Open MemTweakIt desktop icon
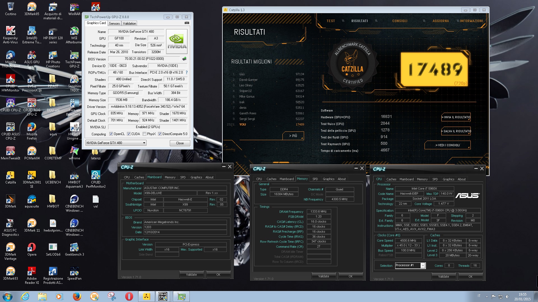 [11, 153]
